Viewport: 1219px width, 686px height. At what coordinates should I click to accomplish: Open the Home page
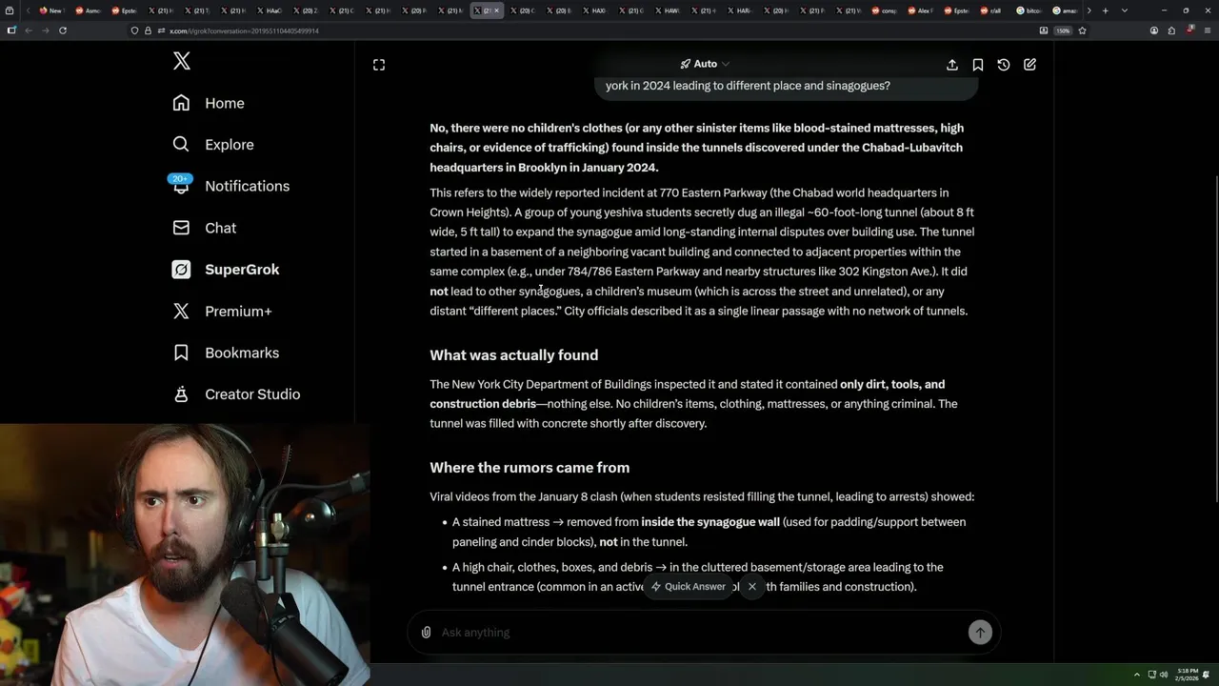pyautogui.click(x=208, y=103)
